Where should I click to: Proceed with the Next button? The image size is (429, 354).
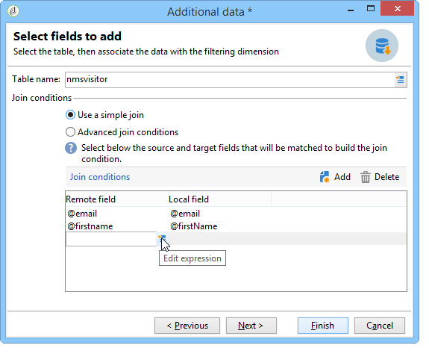[251, 326]
